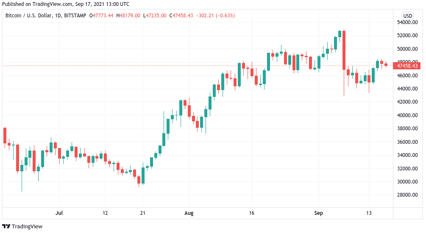The image size is (426, 233).
Task: Click the Sep date label on time axis
Action: pyautogui.click(x=318, y=213)
